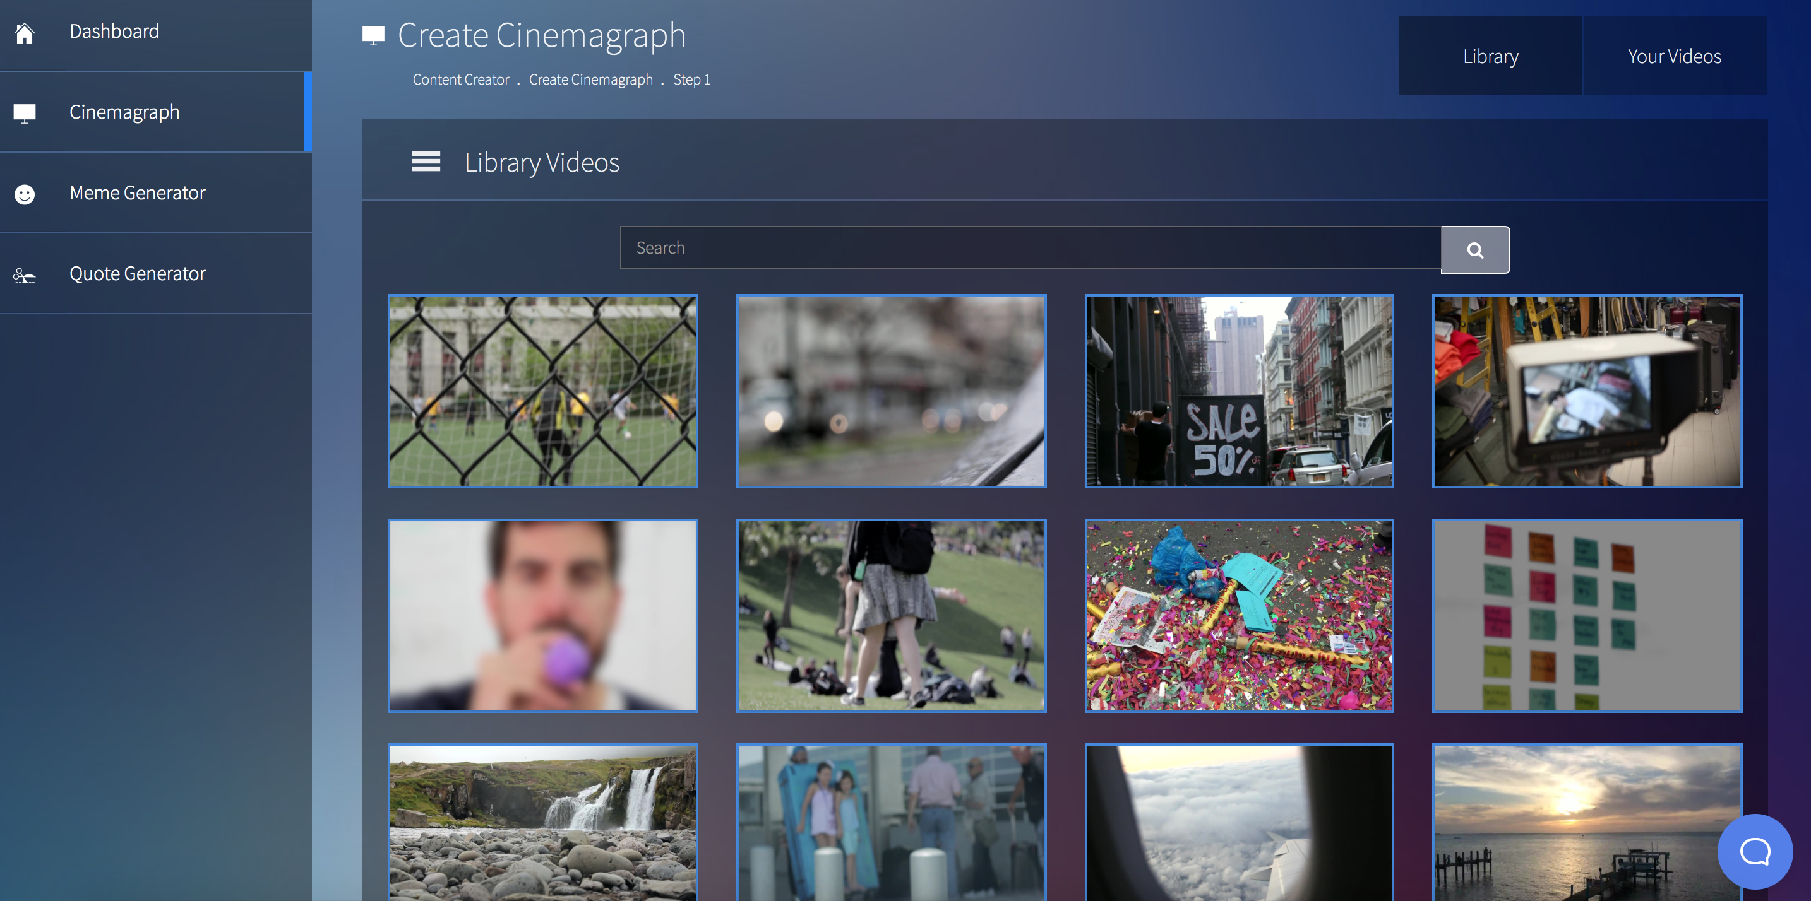This screenshot has height=901, width=1811.
Task: Focus the Search input field
Action: [x=1031, y=247]
